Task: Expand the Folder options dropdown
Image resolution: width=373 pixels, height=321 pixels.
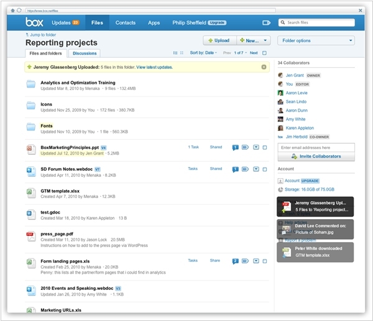Action: point(316,40)
